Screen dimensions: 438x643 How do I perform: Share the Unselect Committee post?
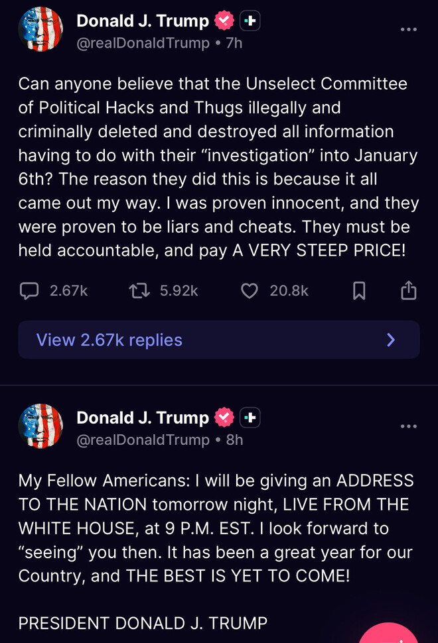tap(408, 290)
